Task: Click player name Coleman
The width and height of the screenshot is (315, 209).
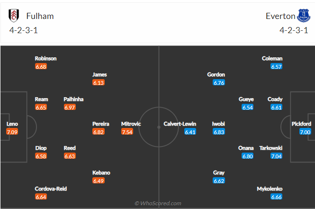Action: tap(272, 58)
